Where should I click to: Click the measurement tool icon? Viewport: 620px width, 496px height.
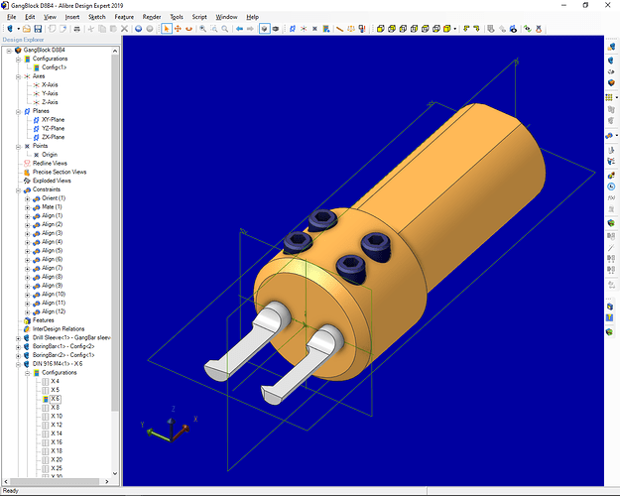coord(339,29)
